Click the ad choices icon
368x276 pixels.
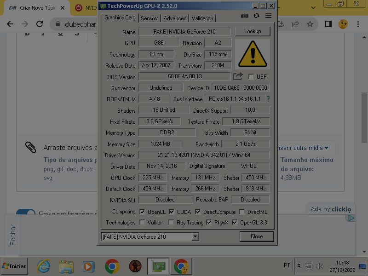click(x=351, y=218)
